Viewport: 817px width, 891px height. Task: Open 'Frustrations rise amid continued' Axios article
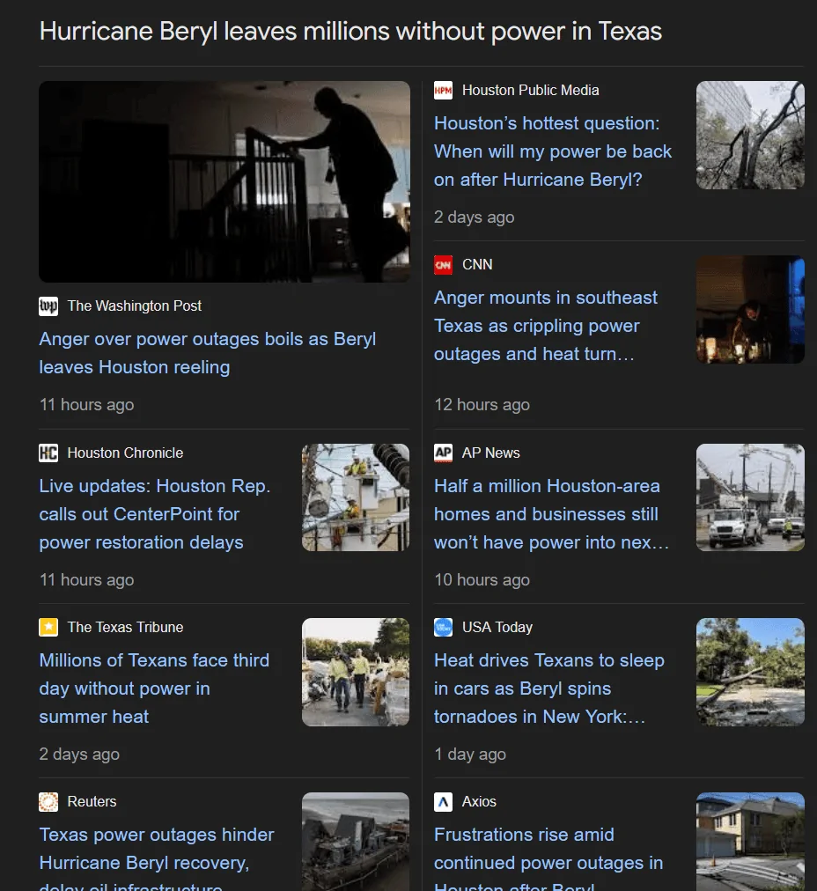tap(548, 858)
